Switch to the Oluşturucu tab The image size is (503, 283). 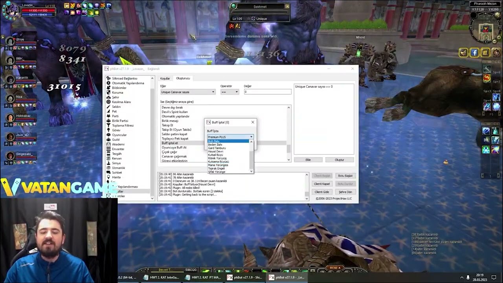(x=183, y=78)
